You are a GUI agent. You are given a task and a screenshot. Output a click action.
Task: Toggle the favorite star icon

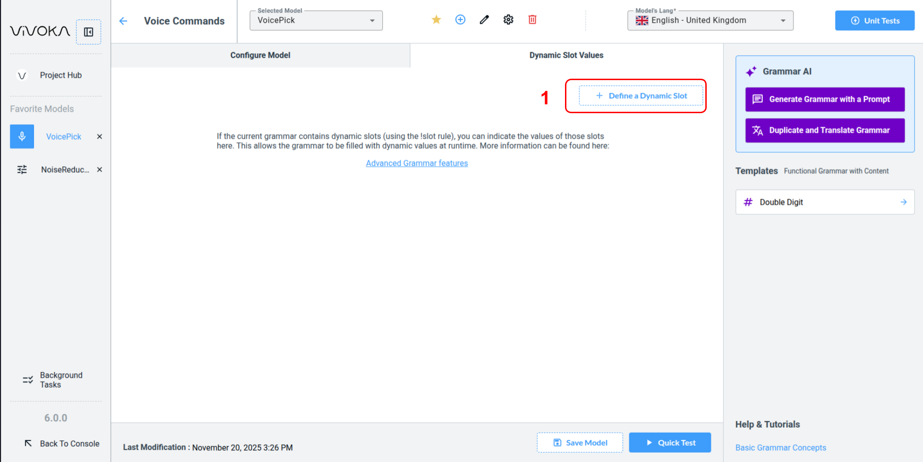click(x=436, y=20)
